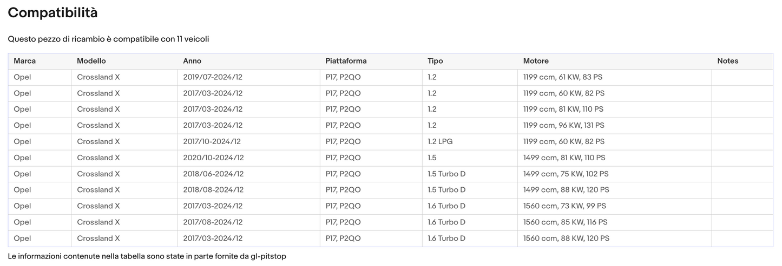Click the 2018/06-2024/12 year cell

click(x=213, y=174)
